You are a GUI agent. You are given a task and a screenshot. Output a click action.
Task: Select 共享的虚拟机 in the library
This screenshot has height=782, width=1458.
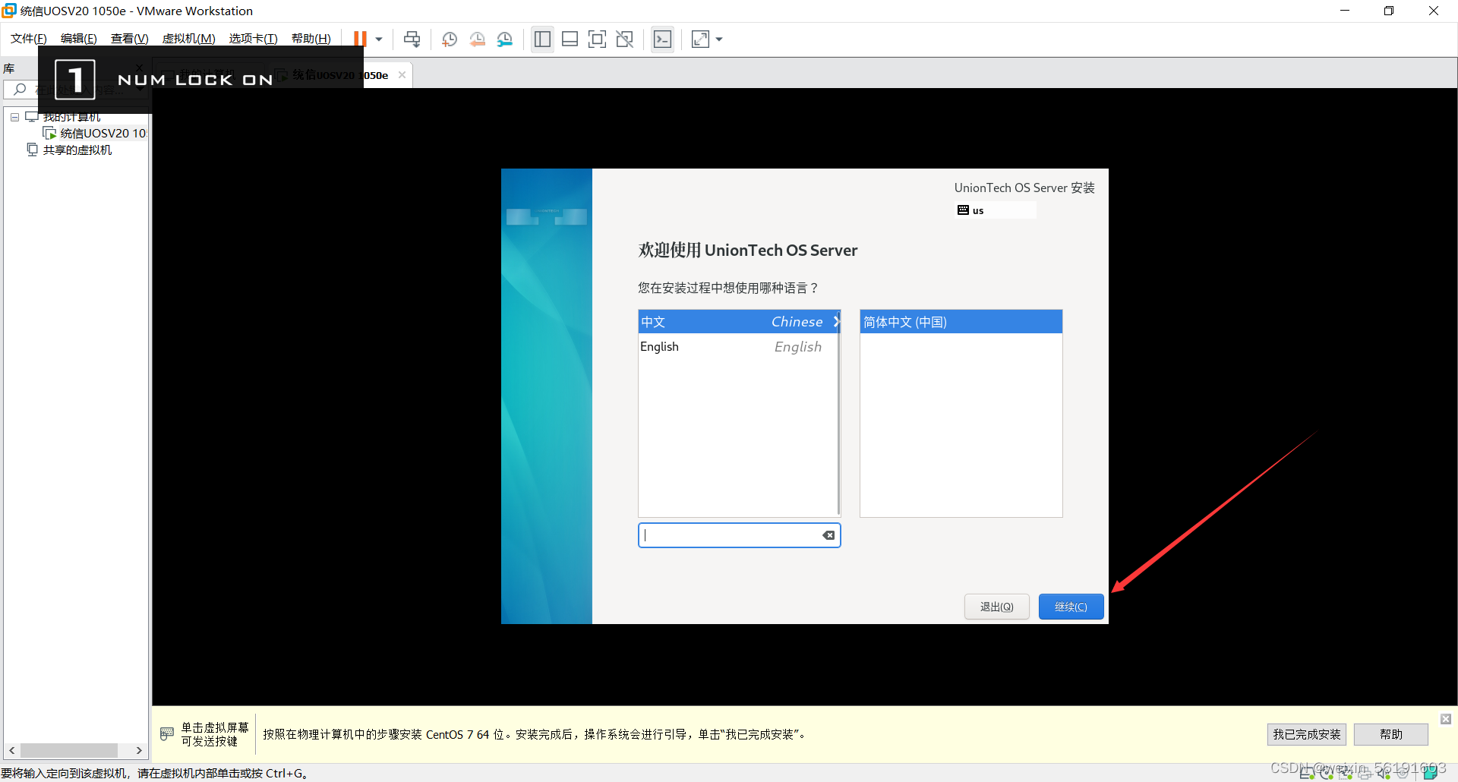(70, 150)
